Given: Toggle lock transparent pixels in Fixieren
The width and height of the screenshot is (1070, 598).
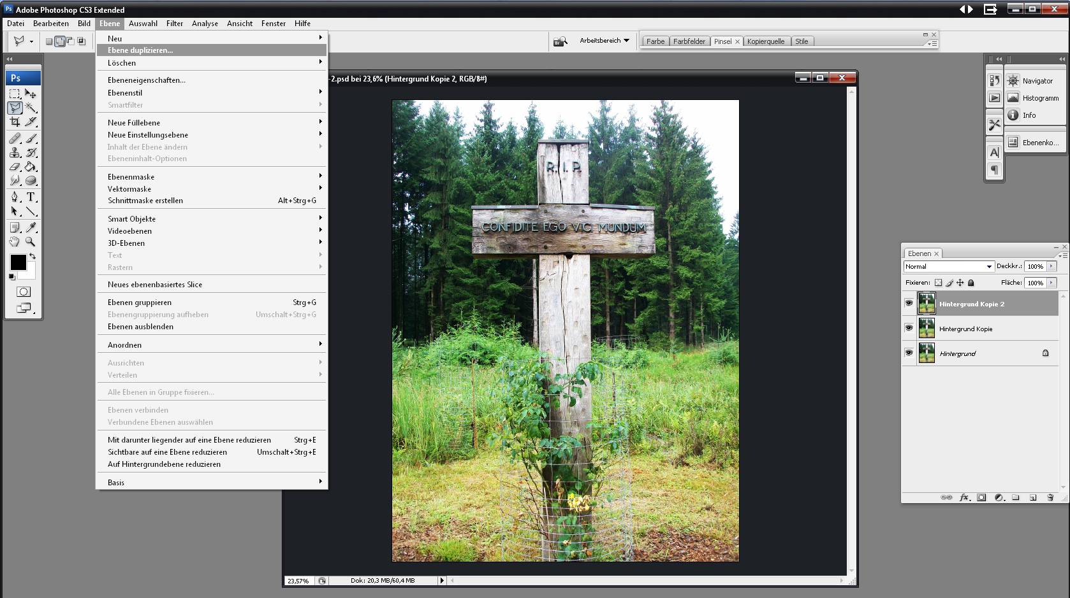Looking at the screenshot, I should [x=938, y=283].
